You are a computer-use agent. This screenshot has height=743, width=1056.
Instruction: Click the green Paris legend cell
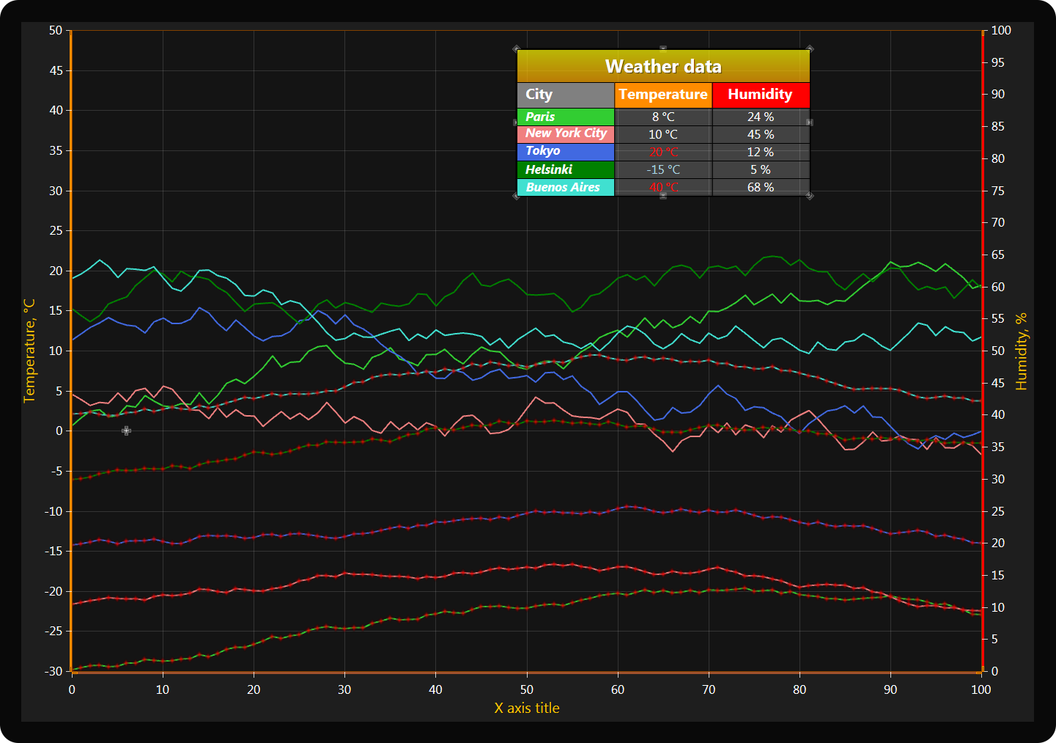tap(565, 117)
